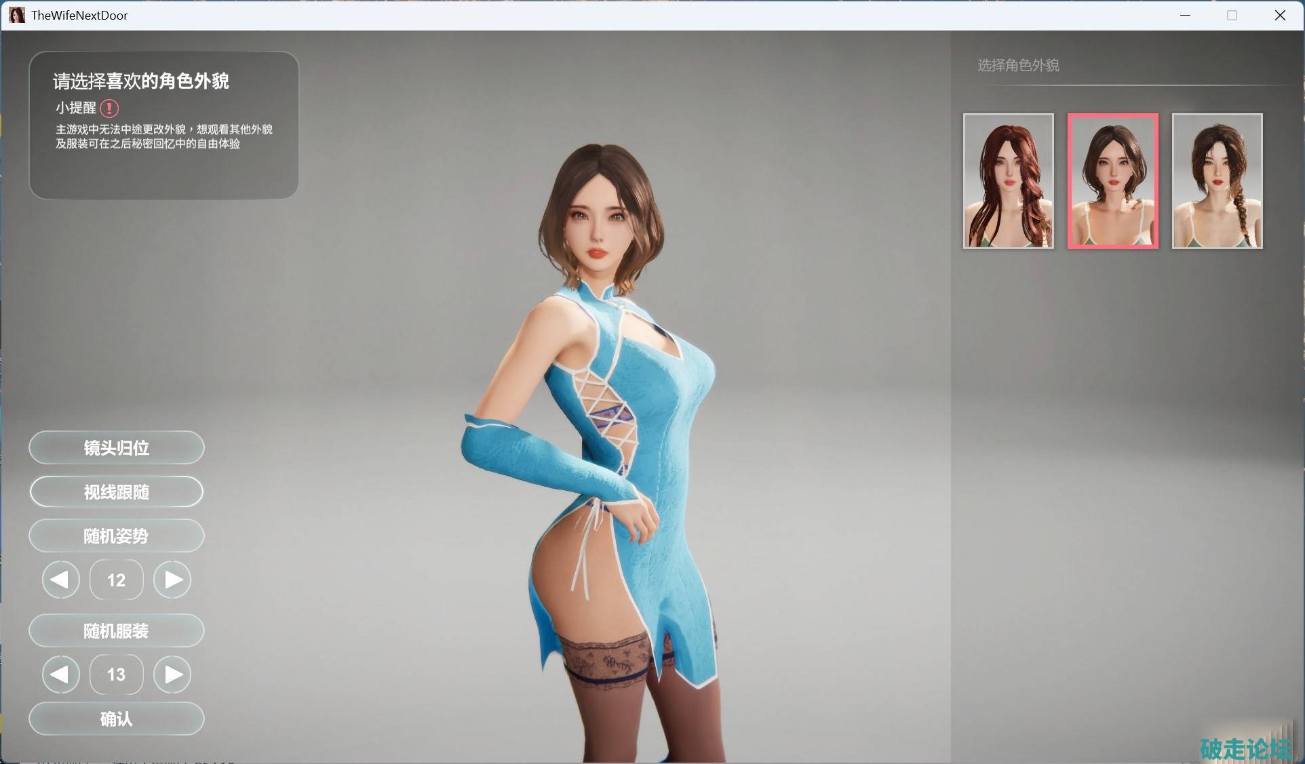The height and width of the screenshot is (764, 1305).
Task: Click the outfit number 13 field
Action: coord(116,675)
